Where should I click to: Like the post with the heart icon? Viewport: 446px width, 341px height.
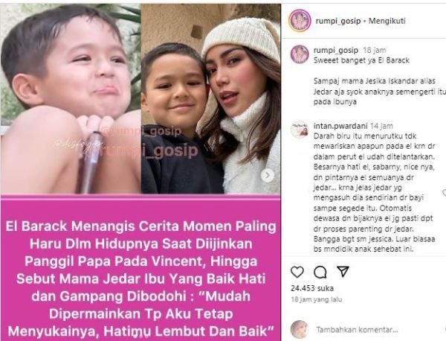tap(297, 272)
